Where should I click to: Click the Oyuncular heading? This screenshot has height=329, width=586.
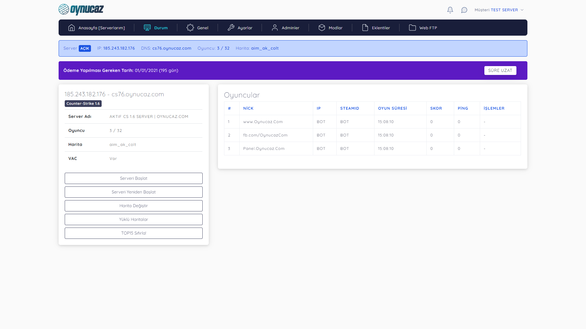tap(242, 95)
